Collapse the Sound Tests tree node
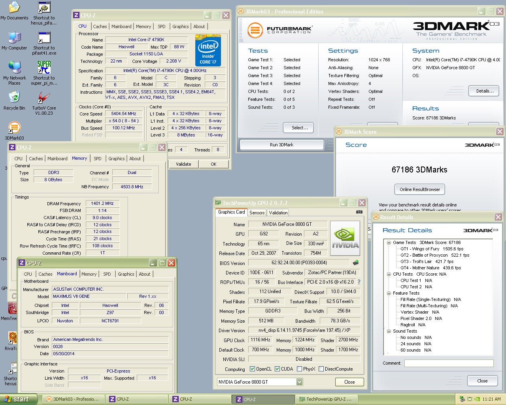This screenshot has width=506, height=405. click(x=389, y=331)
